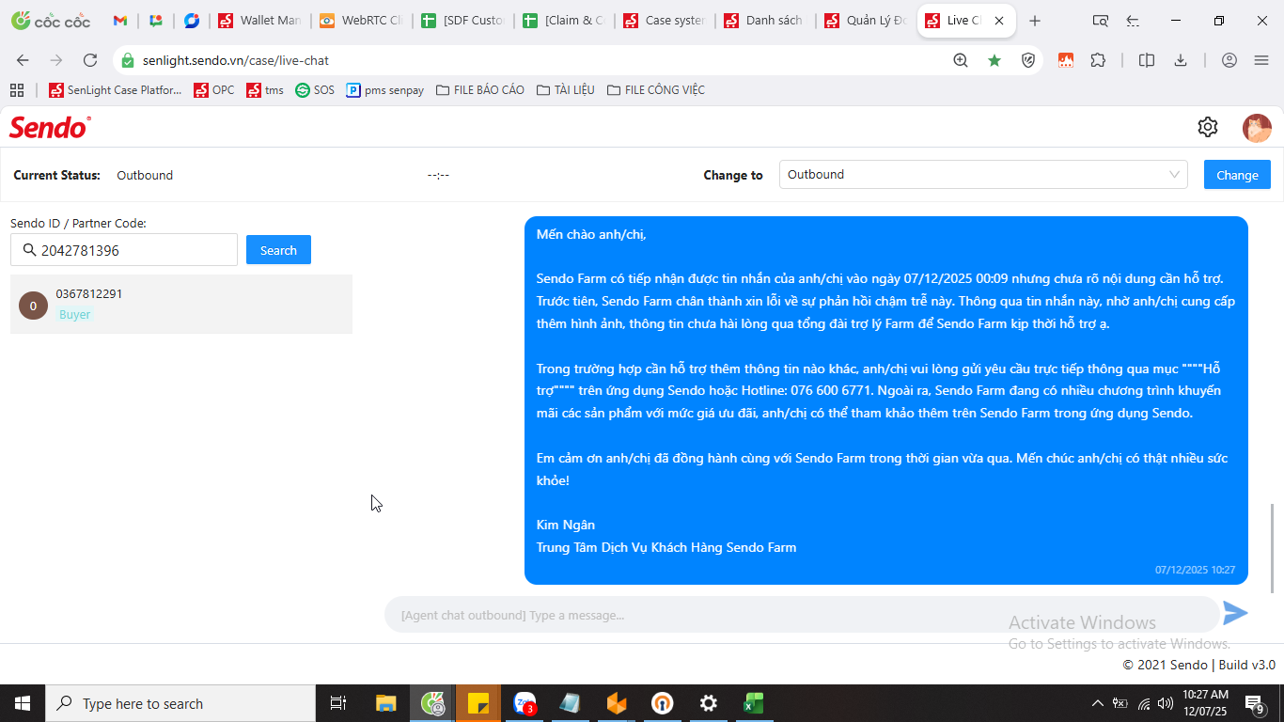Open the FILE BÁO CÁO bookmark folder
This screenshot has width=1284, height=722.
[480, 90]
